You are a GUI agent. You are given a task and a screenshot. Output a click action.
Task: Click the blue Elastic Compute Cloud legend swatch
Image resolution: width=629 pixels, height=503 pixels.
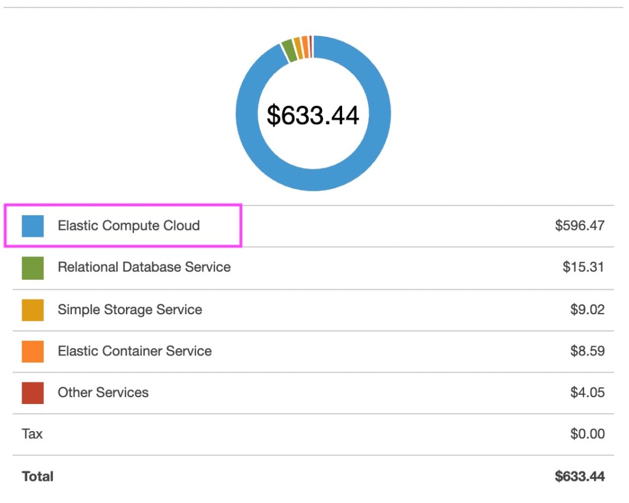pyautogui.click(x=33, y=226)
